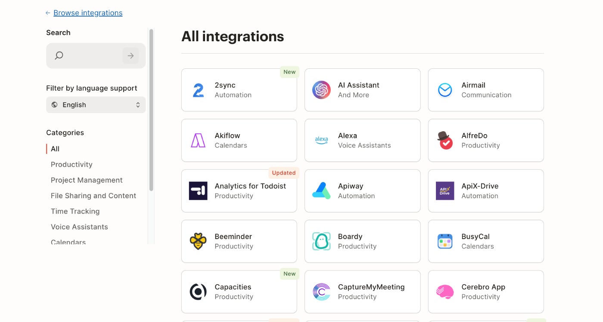
Task: Open the Analytics for Todoist title
Action: 250,186
